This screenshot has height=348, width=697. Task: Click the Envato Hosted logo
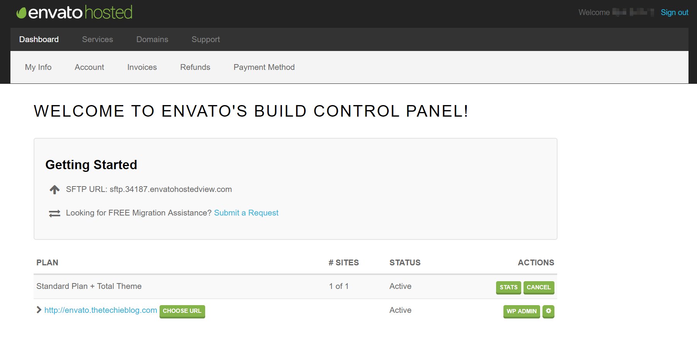(74, 12)
